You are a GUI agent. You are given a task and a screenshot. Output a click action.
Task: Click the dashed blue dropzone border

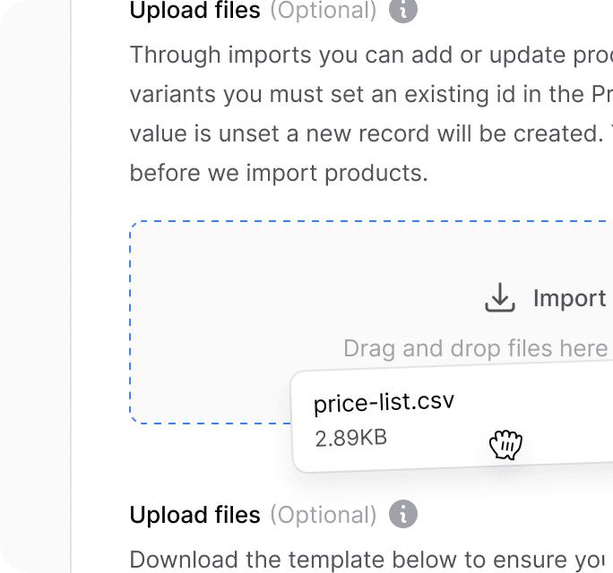point(130,322)
